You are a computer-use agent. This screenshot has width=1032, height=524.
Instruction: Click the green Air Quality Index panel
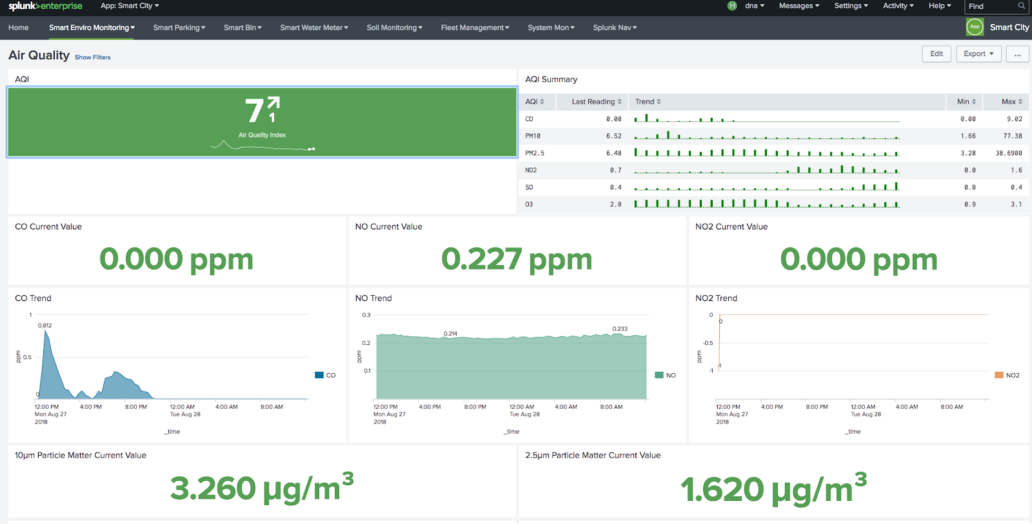click(262, 122)
